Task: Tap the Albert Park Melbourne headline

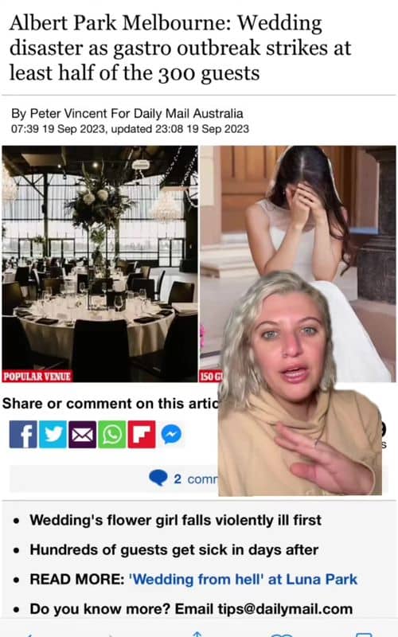Action: (x=180, y=48)
